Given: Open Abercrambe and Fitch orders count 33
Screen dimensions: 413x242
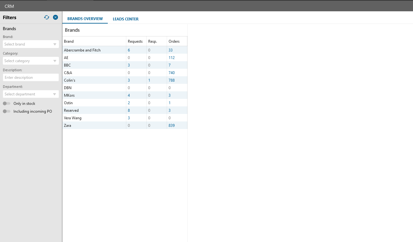Looking at the screenshot, I should (x=171, y=50).
